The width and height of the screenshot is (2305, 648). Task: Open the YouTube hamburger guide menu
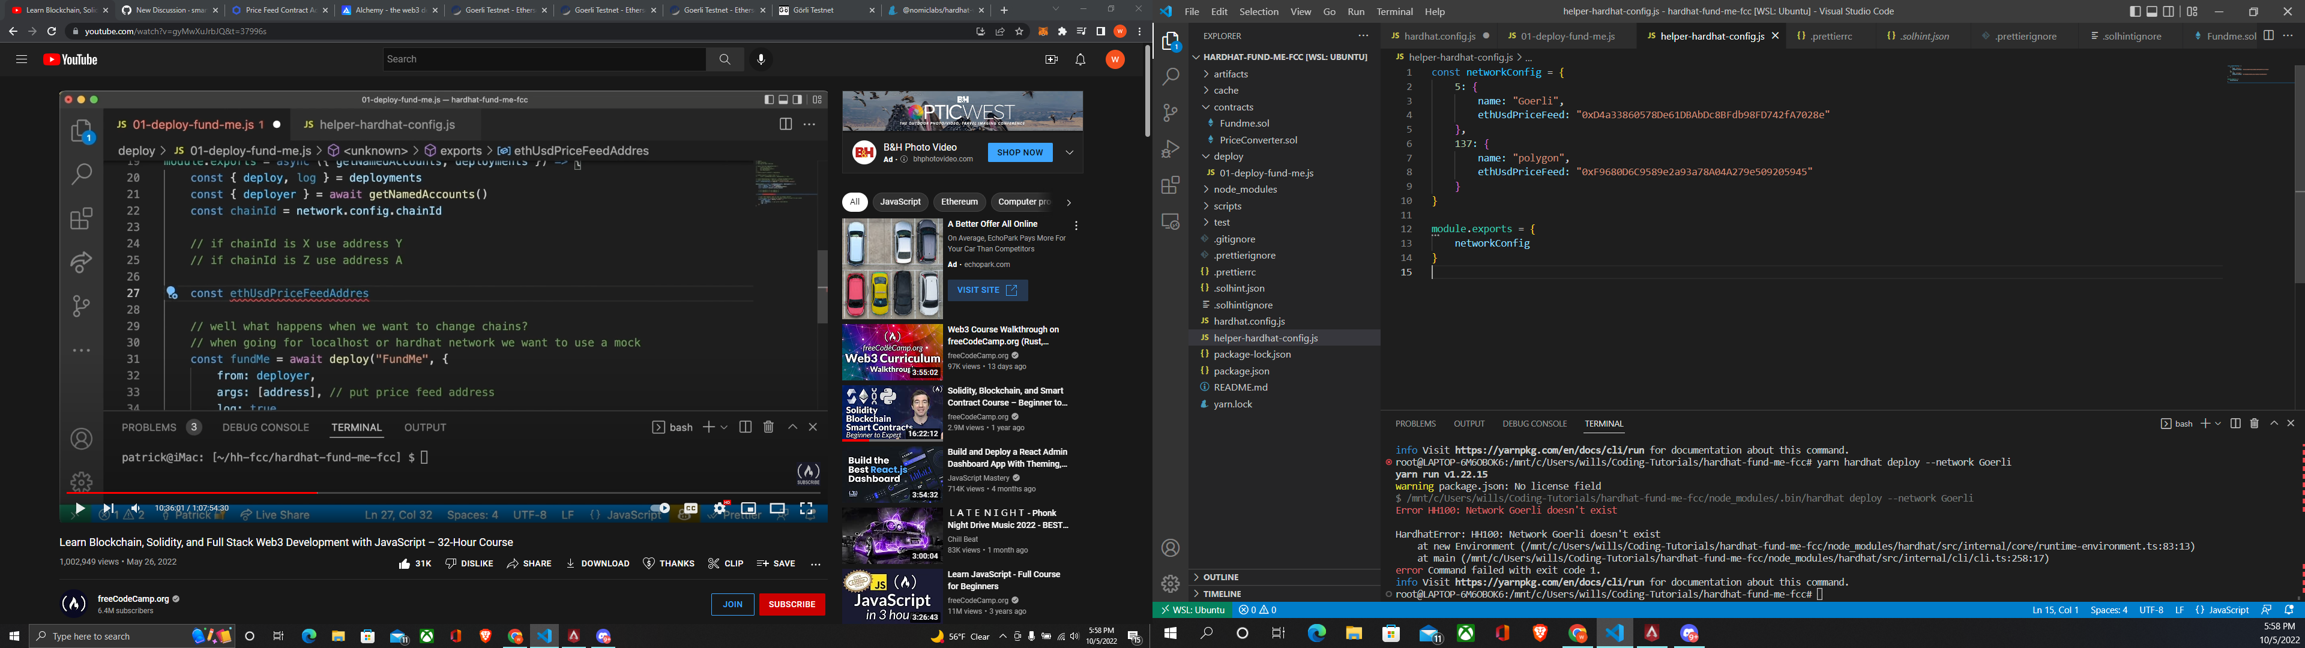(22, 60)
